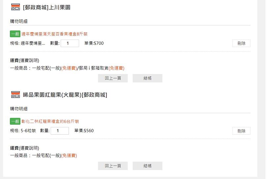View 運費說明 under the 晞品果園 order
This screenshot has height=179, width=267.
[29, 148]
